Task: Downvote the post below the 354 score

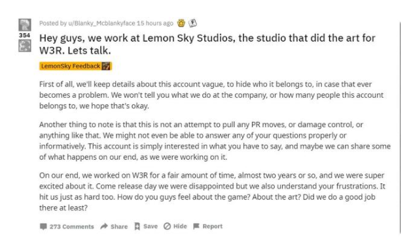Action: pos(25,46)
